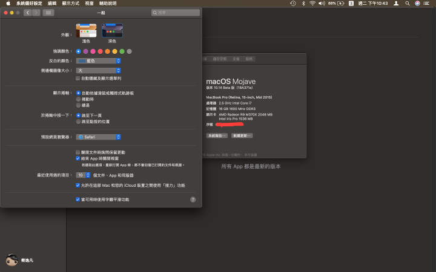
Task: Open user account menu bar icon
Action: 396,4
